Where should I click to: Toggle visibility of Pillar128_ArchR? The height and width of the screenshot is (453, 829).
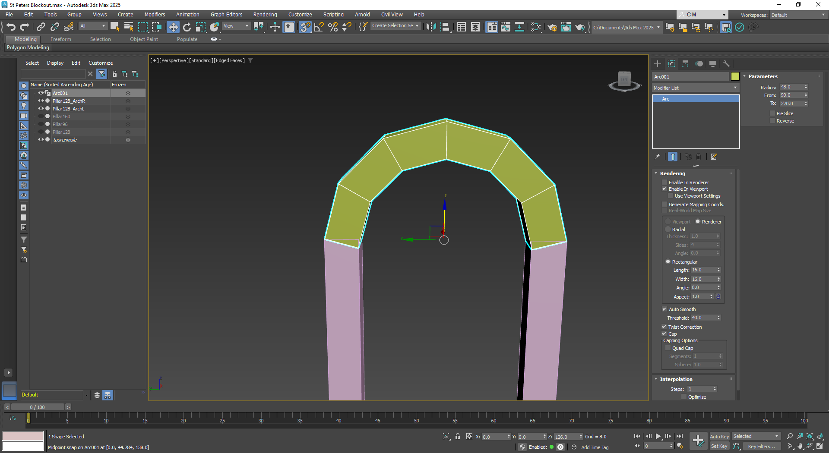coord(40,101)
